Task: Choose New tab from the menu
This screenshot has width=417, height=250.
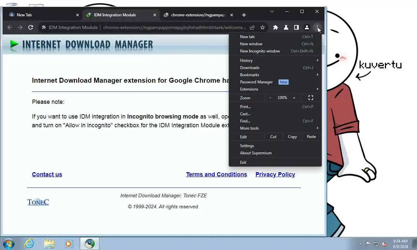Action: [x=275, y=37]
